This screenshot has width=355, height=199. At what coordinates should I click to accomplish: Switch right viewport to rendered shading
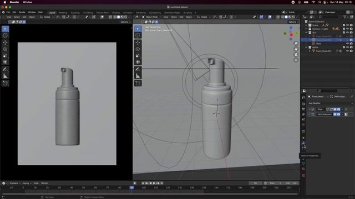293,17
